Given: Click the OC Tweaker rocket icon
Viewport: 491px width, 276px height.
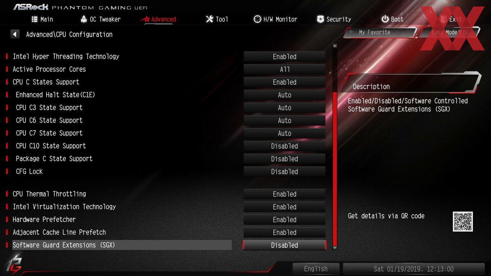Looking at the screenshot, I should tap(84, 19).
